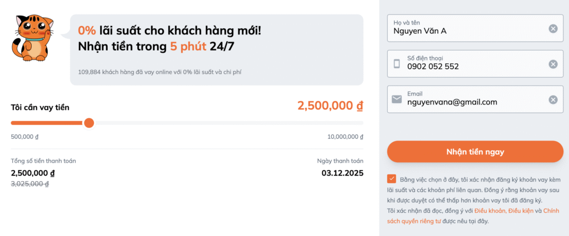Click the payment date 03.12.2025
The image size is (569, 236).
[342, 173]
